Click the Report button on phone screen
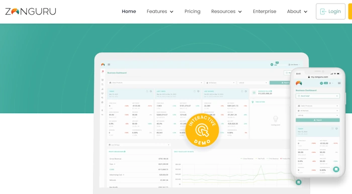The height and width of the screenshot is (194, 352). coord(317,120)
